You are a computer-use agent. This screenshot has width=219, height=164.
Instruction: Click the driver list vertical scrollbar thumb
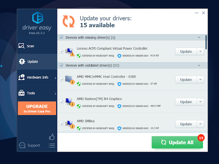[x=206, y=42]
